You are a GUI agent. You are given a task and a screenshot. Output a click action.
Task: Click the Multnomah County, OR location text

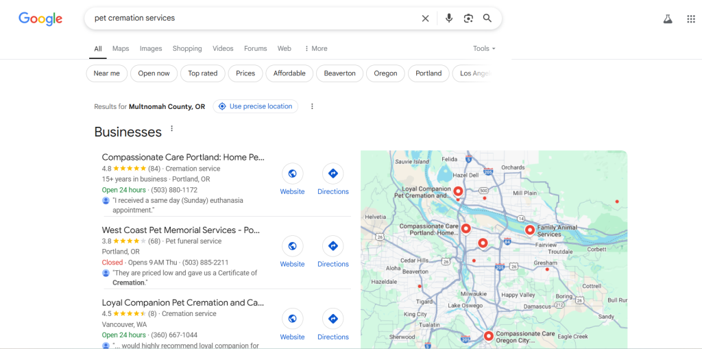tap(167, 107)
